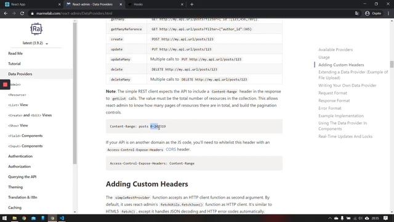Open the <Show> View page
The image size is (394, 222).
point(18,125)
